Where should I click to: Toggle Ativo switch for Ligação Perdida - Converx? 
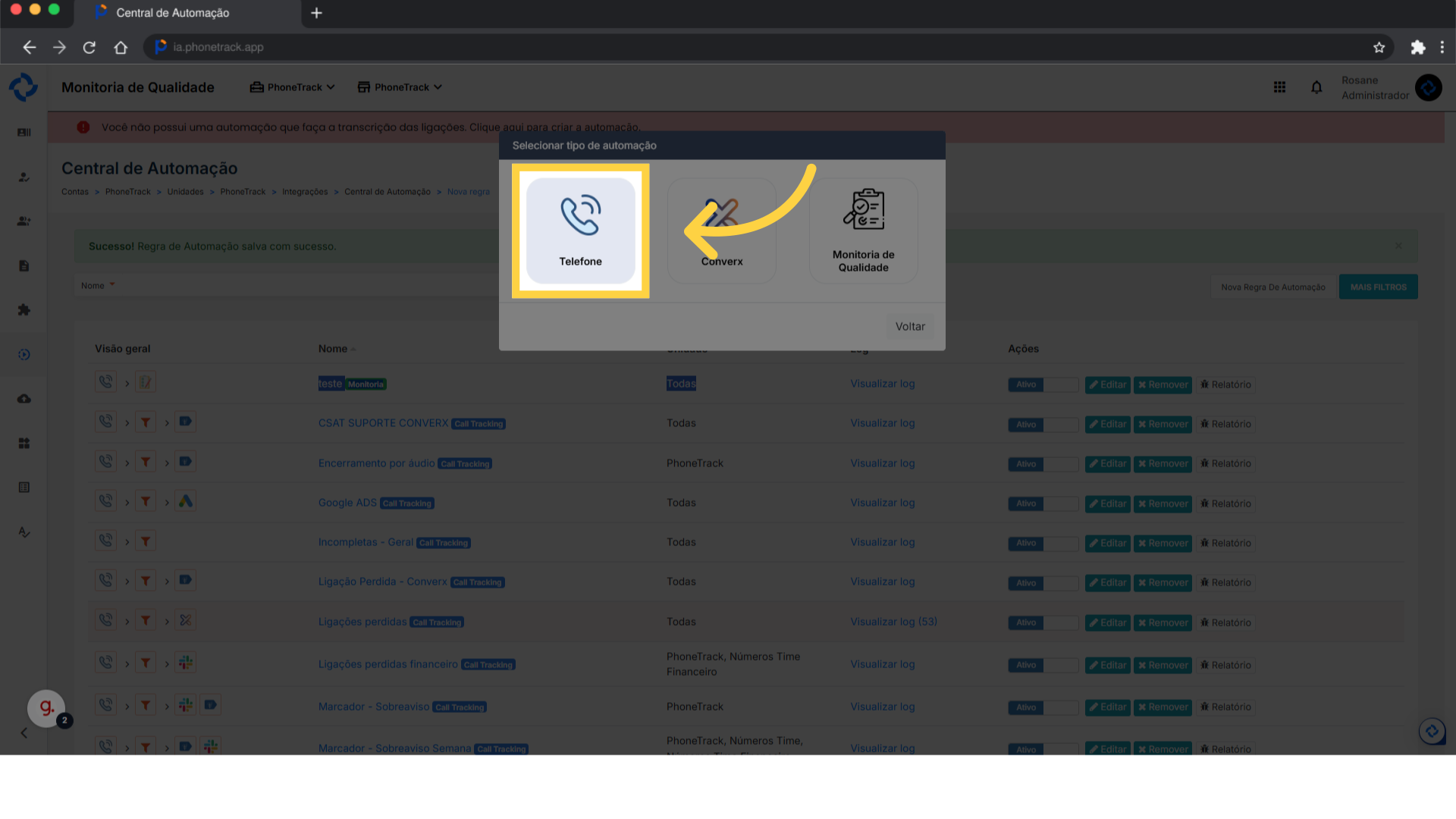pyautogui.click(x=1043, y=583)
